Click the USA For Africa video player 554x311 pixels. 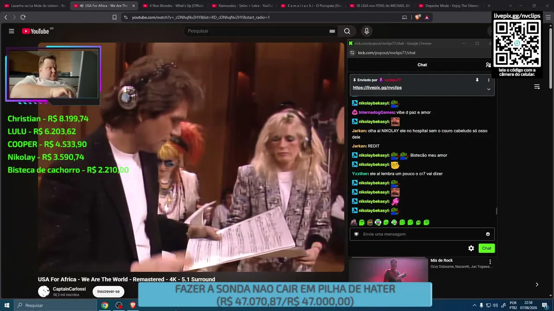click(x=191, y=157)
